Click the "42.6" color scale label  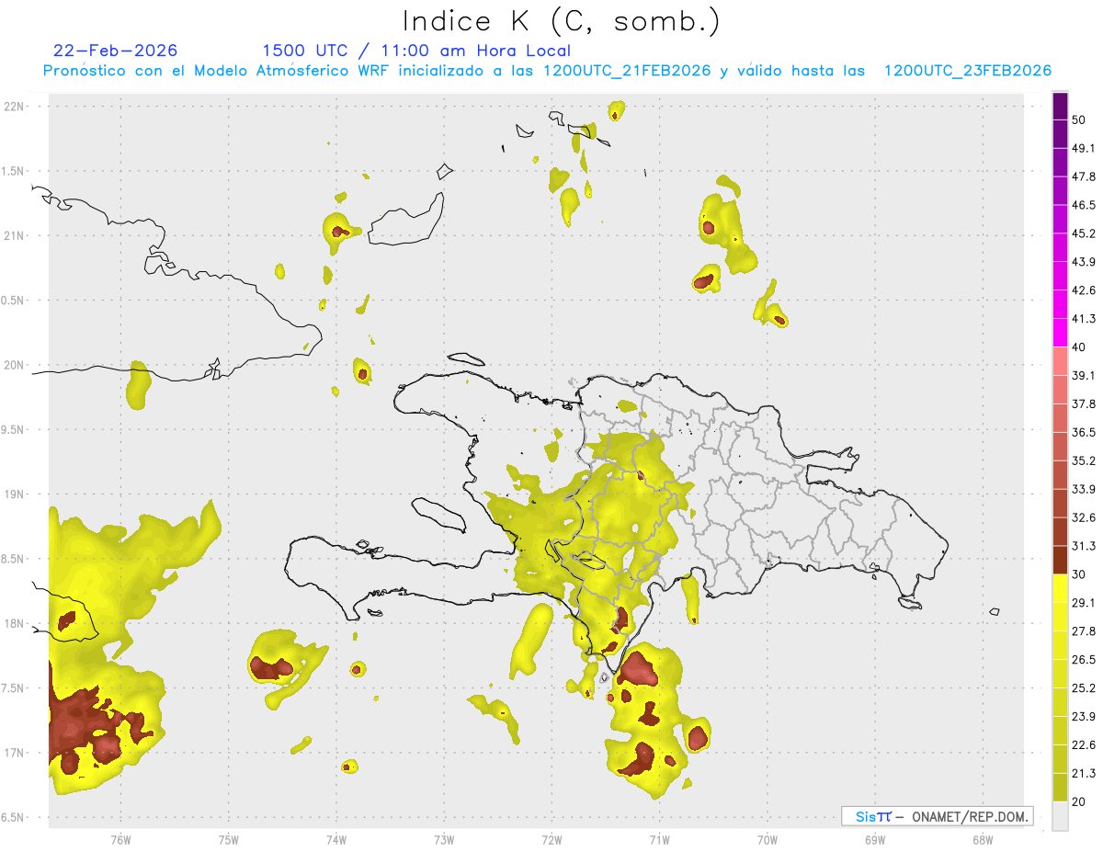pyautogui.click(x=1084, y=290)
